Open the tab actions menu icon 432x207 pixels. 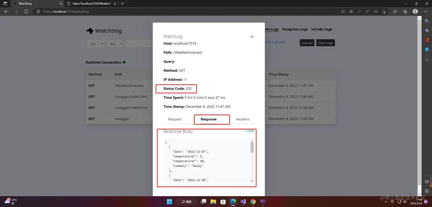pos(5,4)
